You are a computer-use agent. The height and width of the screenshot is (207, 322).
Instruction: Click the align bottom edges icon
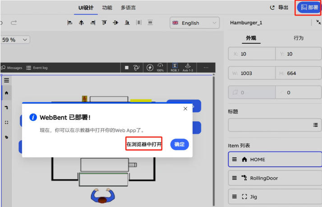click(127, 23)
